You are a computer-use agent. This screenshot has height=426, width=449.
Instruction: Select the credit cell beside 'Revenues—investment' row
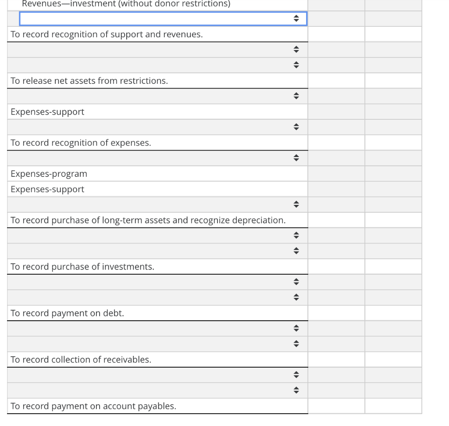[393, 4]
